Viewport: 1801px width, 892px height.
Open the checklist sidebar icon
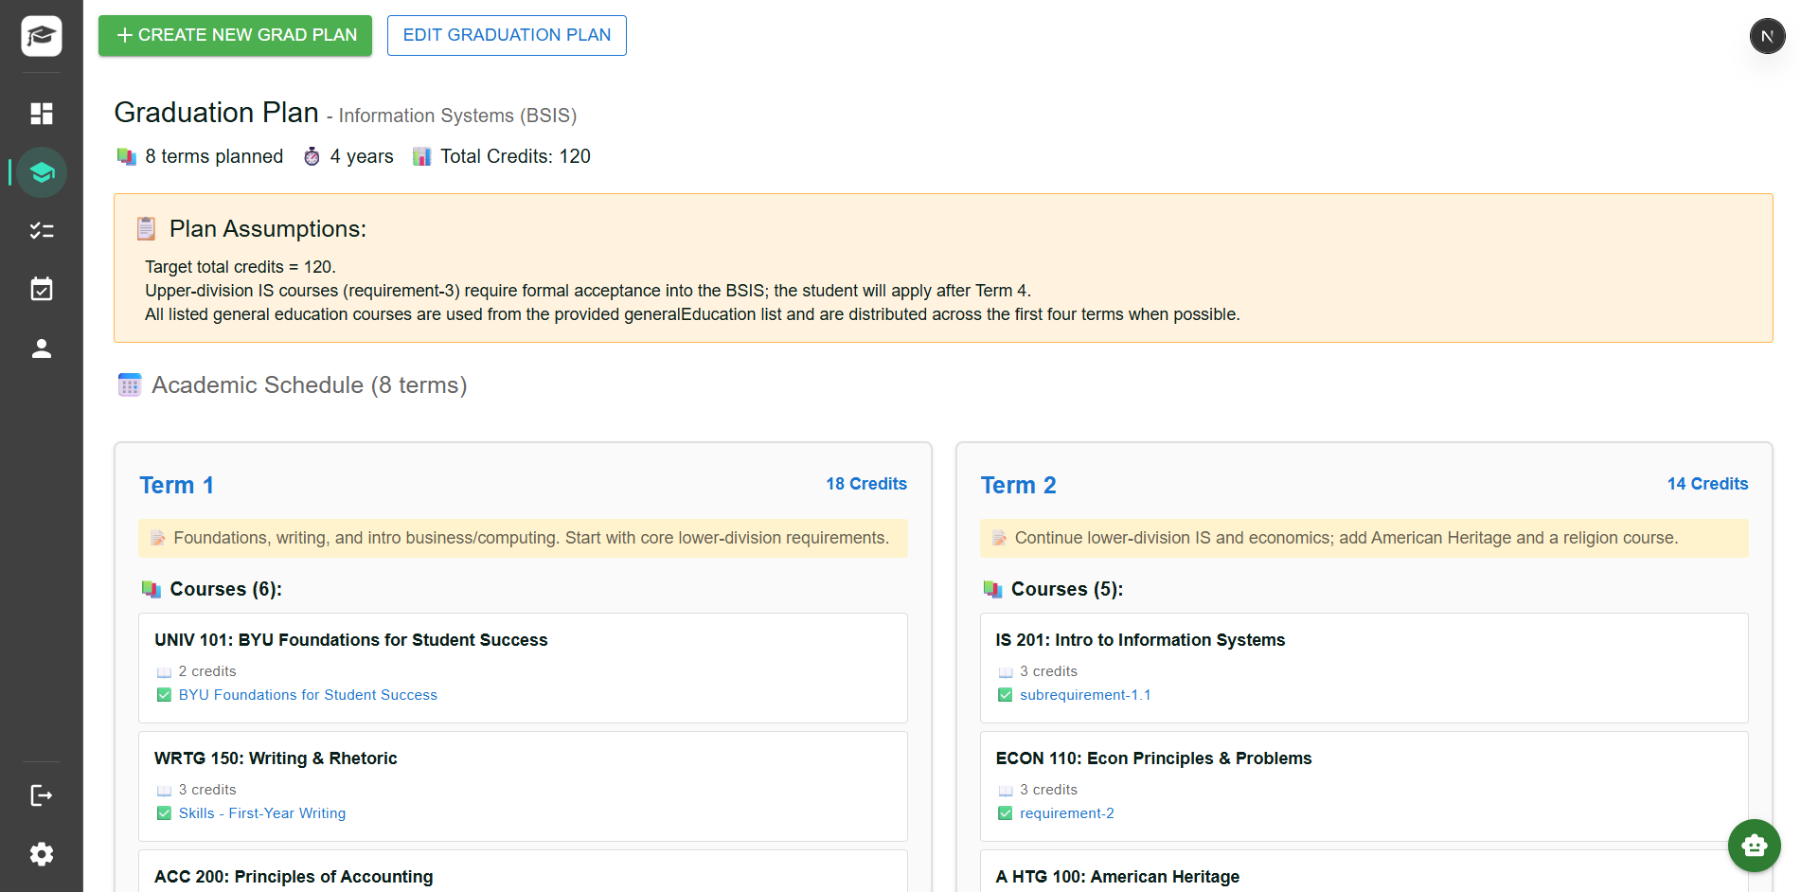point(42,230)
